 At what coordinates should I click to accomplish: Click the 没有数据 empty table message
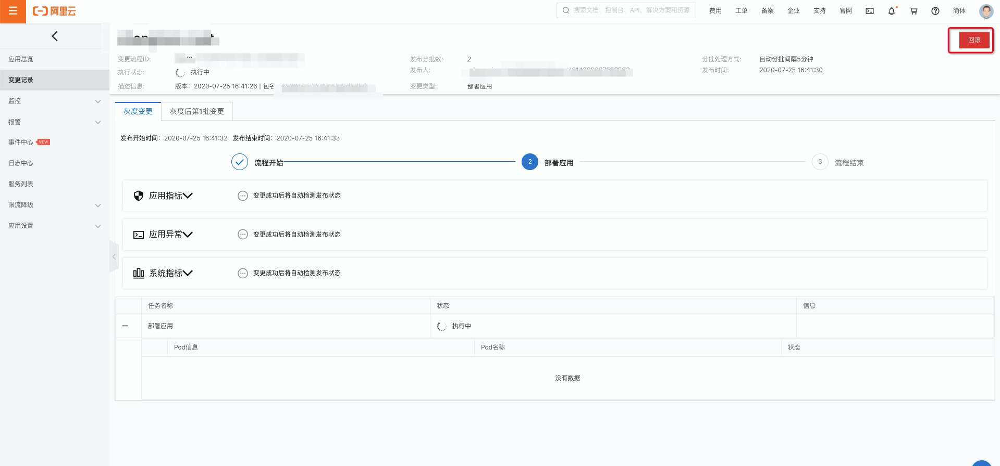click(567, 378)
